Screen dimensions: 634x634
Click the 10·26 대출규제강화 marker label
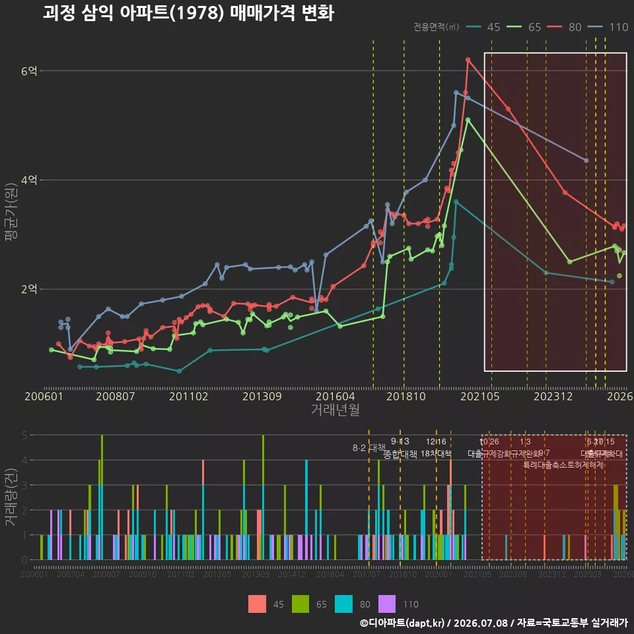click(489, 448)
